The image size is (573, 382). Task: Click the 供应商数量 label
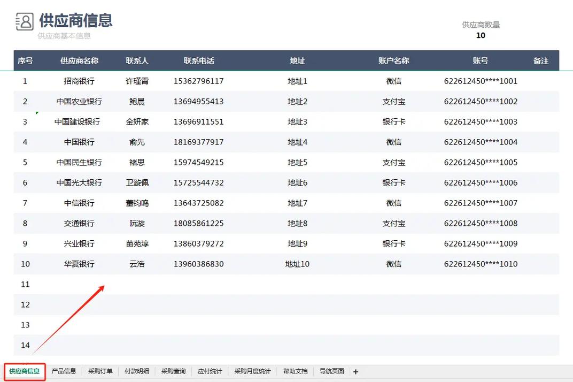(x=481, y=25)
